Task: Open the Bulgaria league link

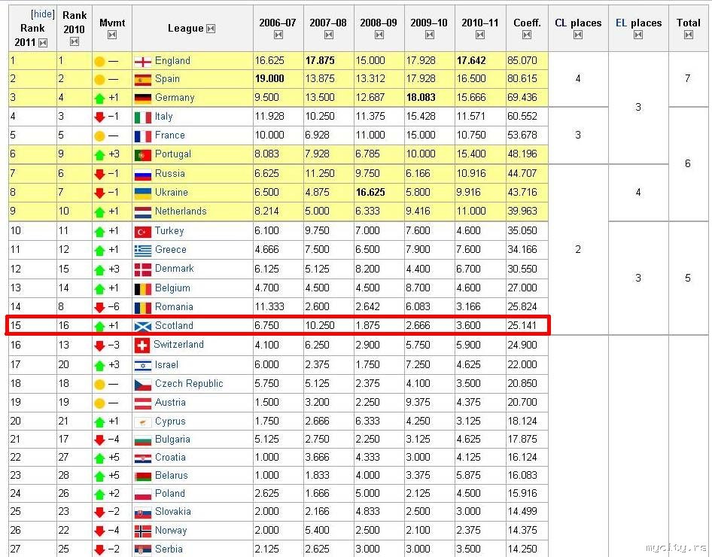Action: [172, 440]
